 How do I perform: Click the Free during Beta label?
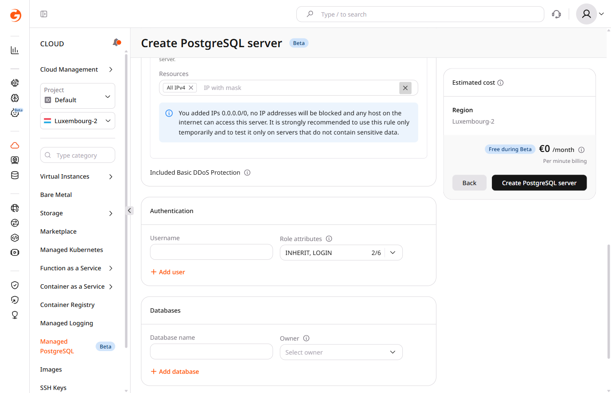510,149
